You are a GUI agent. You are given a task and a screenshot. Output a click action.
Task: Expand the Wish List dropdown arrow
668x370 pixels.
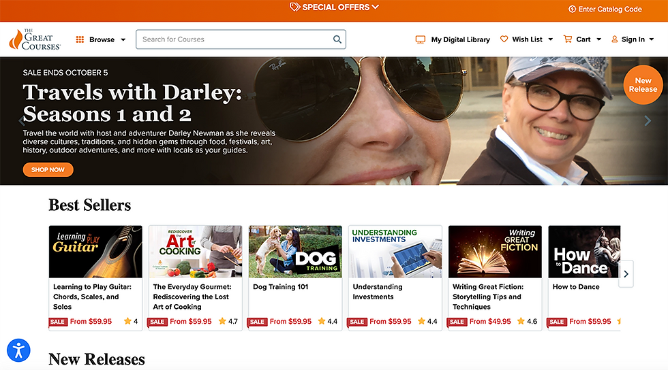point(551,39)
